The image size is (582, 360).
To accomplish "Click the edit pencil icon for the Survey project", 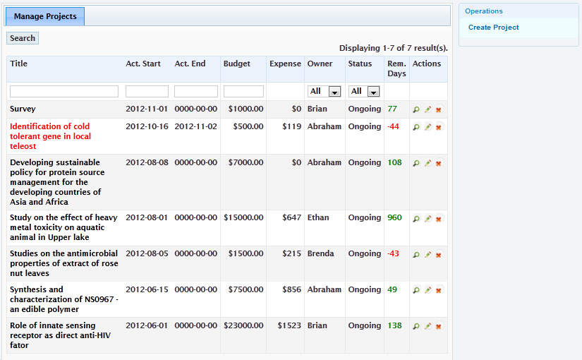I will point(428,110).
